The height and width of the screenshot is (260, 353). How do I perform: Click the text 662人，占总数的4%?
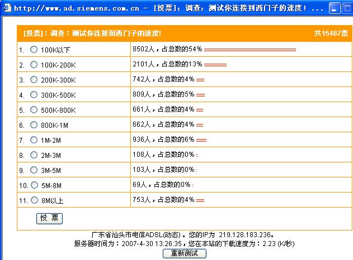163,124
